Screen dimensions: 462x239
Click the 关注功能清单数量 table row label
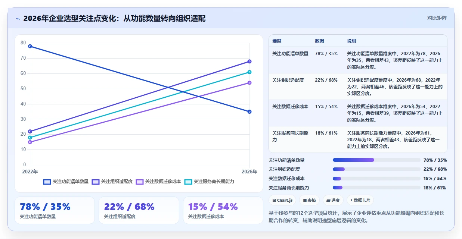coord(291,54)
